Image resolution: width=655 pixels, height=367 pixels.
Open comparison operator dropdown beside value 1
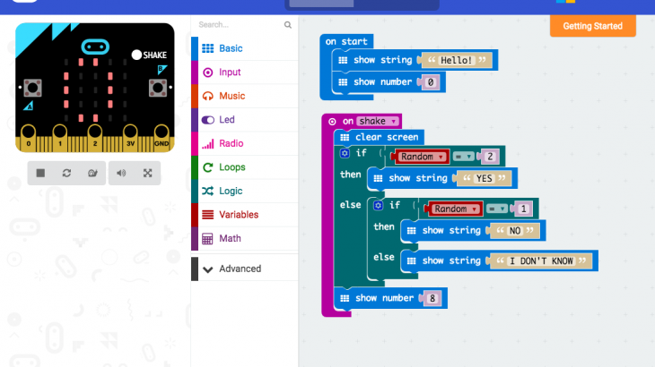[x=497, y=209]
